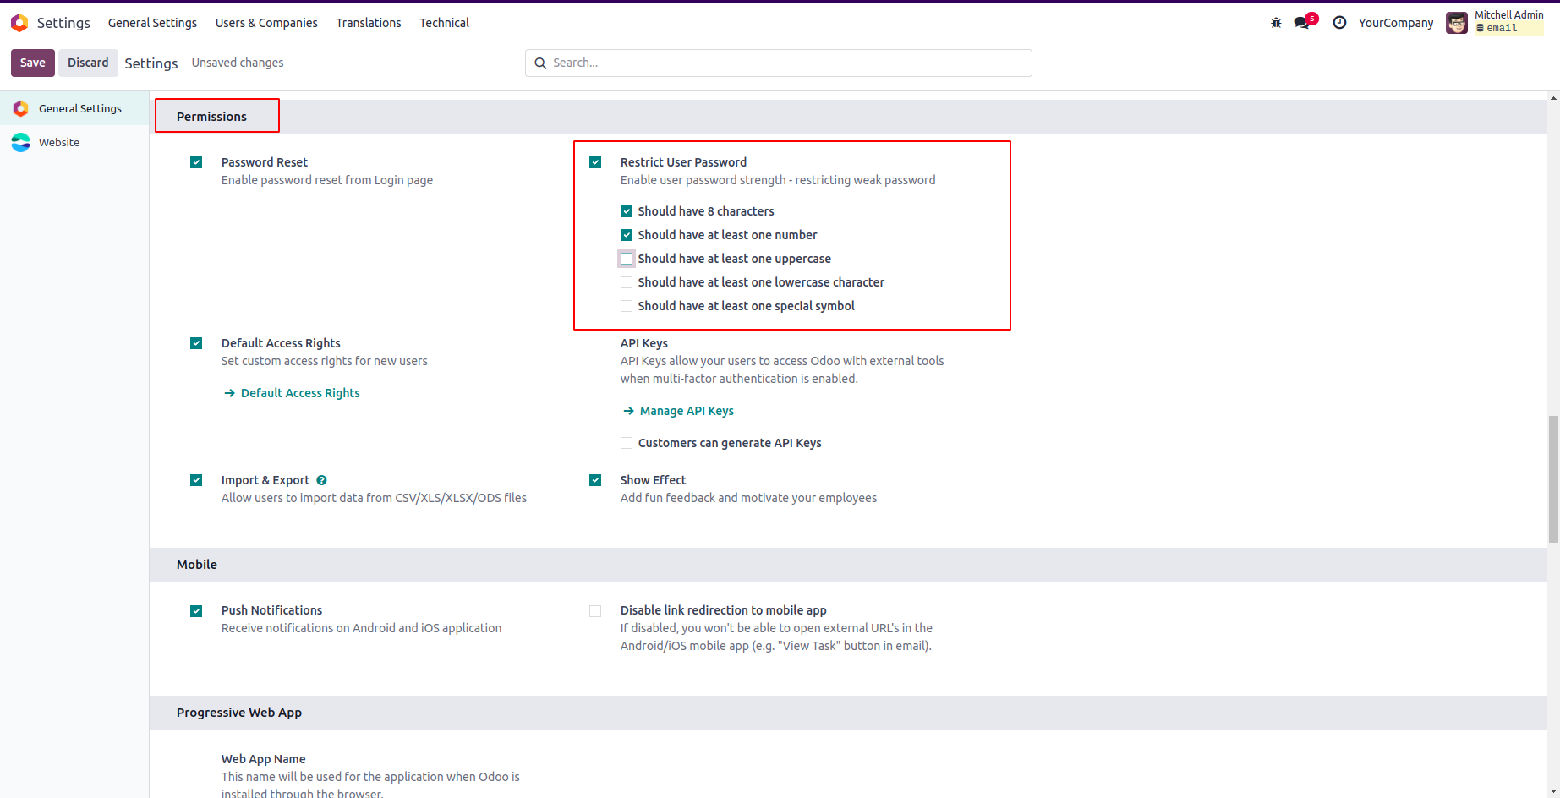Enable Customers can generate API Keys
The image size is (1560, 798).
click(x=627, y=443)
